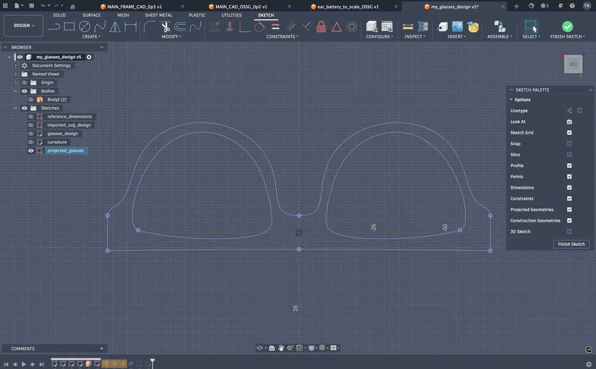Switch to the SOLID ribbon tab
This screenshot has width=596, height=369.
59,15
